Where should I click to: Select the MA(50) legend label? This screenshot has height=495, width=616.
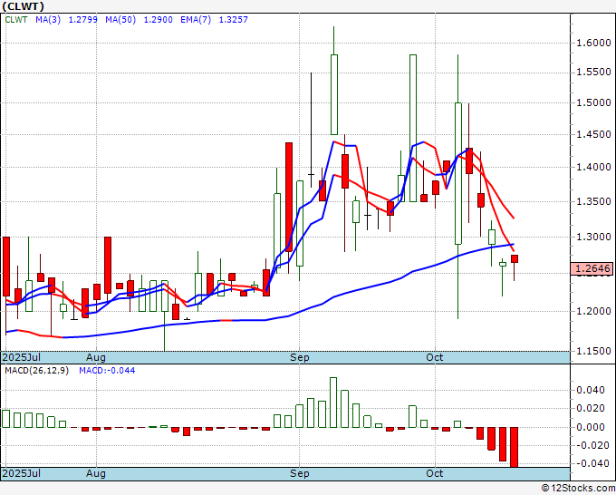point(120,20)
